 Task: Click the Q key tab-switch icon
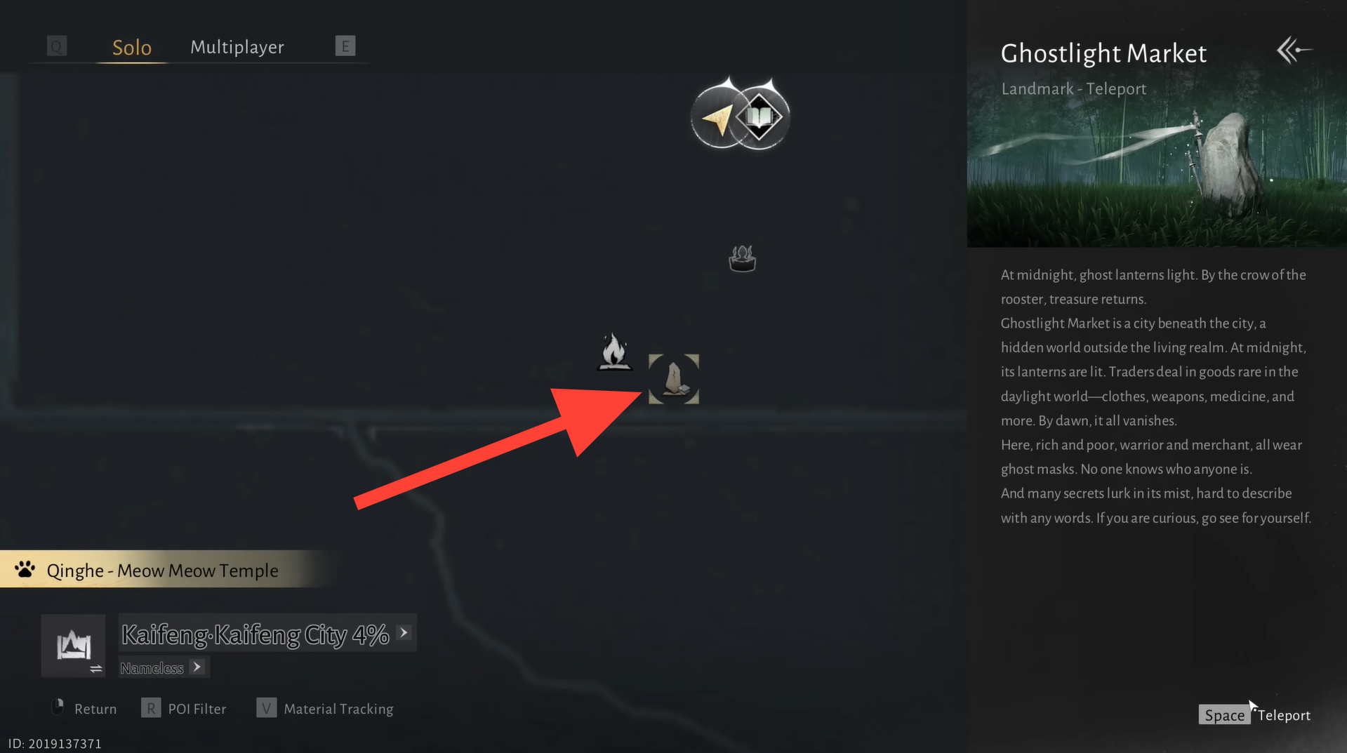click(57, 46)
